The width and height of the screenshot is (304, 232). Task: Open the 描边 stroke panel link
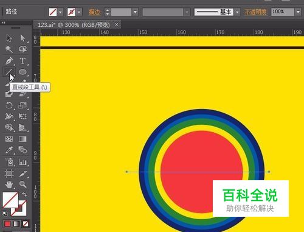click(95, 12)
